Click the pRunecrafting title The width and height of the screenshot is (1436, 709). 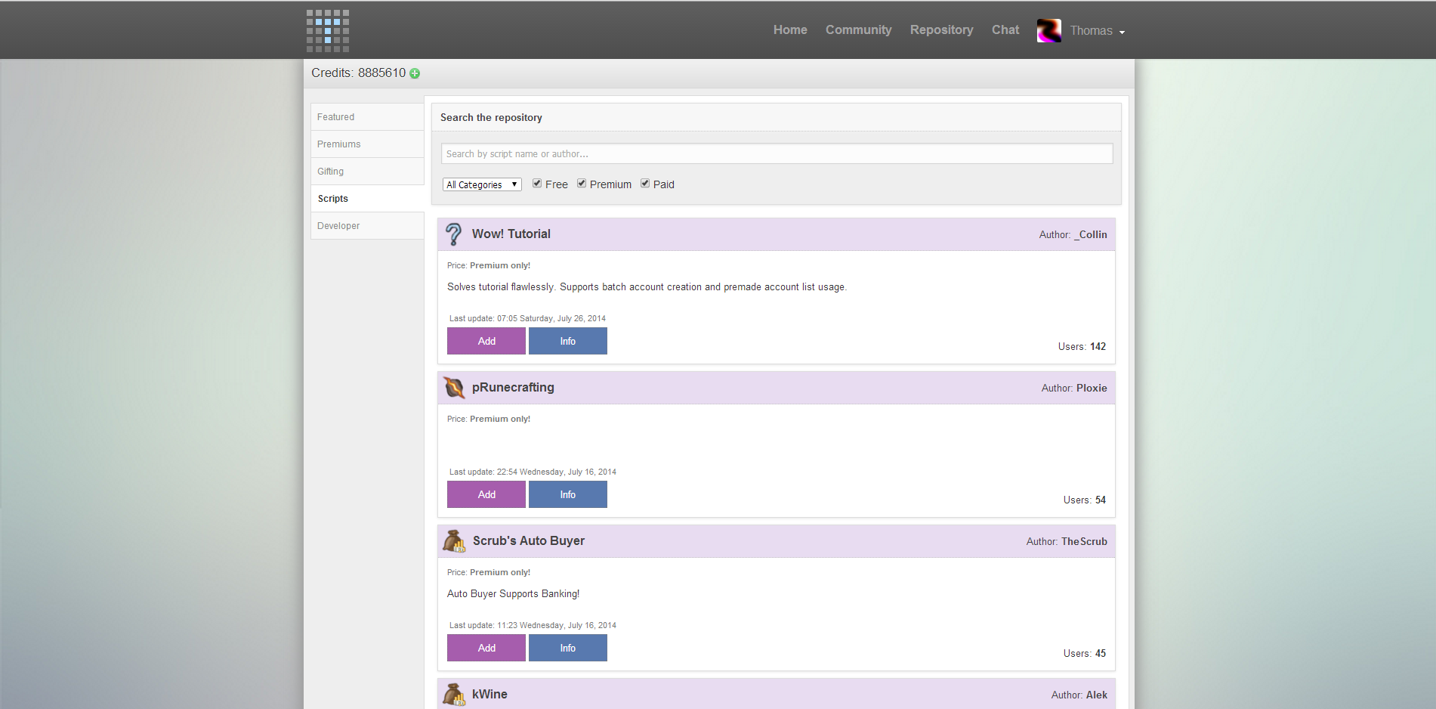pos(513,388)
